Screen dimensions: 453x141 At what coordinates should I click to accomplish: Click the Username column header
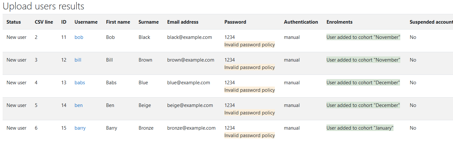tap(86, 22)
